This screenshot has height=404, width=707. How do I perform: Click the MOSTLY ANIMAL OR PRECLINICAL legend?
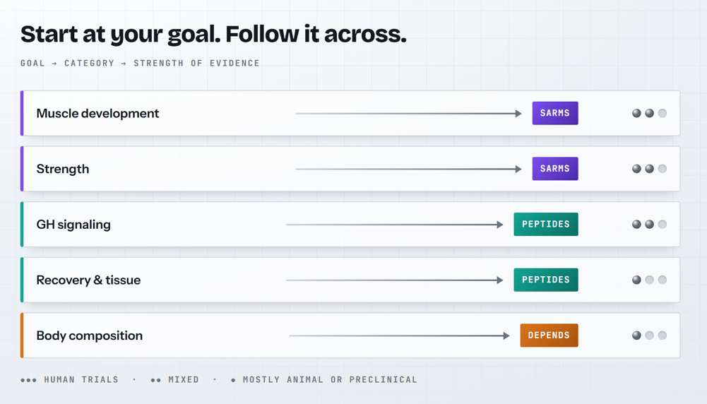323,380
